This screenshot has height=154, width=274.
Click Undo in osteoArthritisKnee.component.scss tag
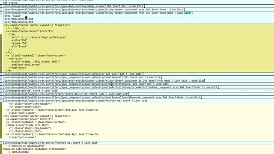(197, 87)
